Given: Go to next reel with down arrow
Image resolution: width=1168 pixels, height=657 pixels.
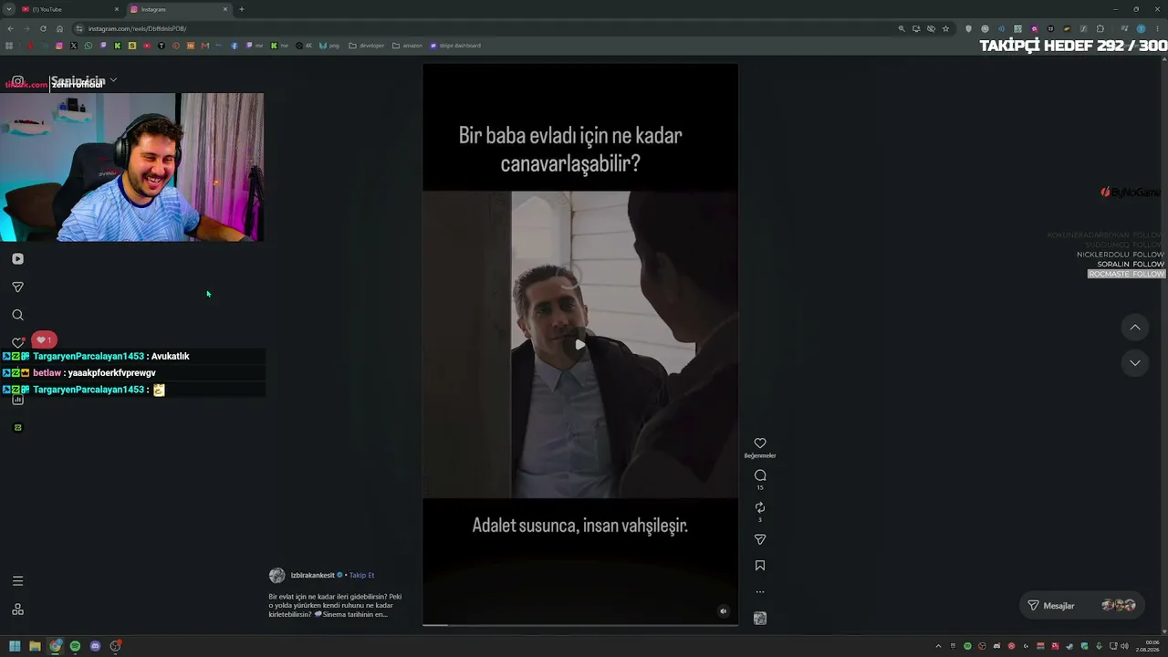Looking at the screenshot, I should tap(1135, 362).
